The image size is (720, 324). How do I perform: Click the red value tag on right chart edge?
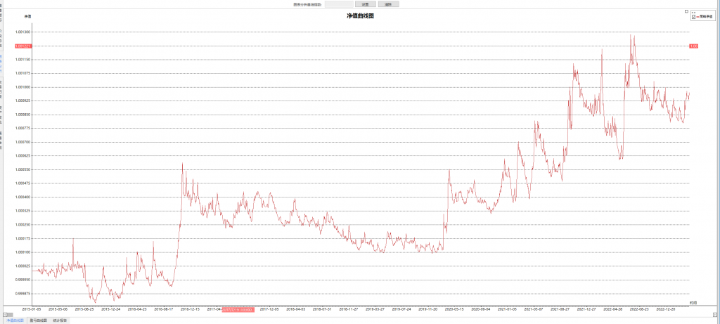[693, 46]
